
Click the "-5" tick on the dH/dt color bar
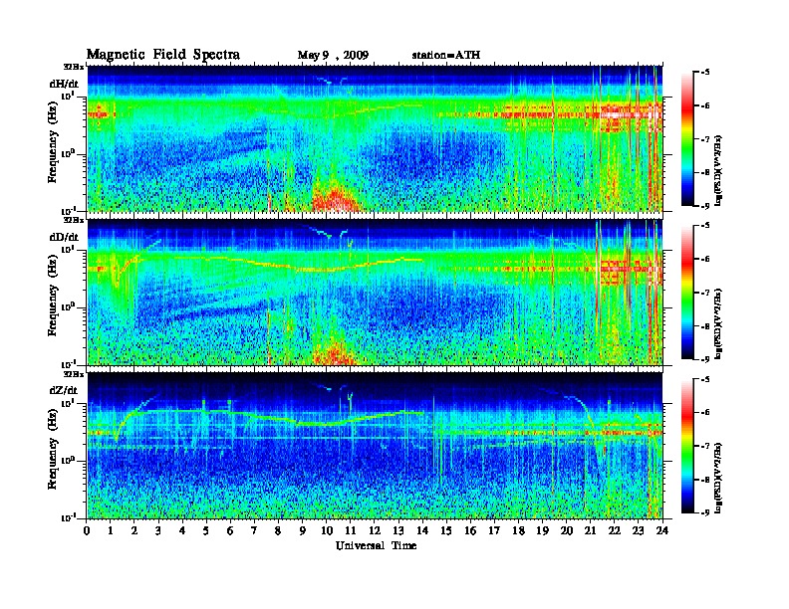[x=706, y=73]
